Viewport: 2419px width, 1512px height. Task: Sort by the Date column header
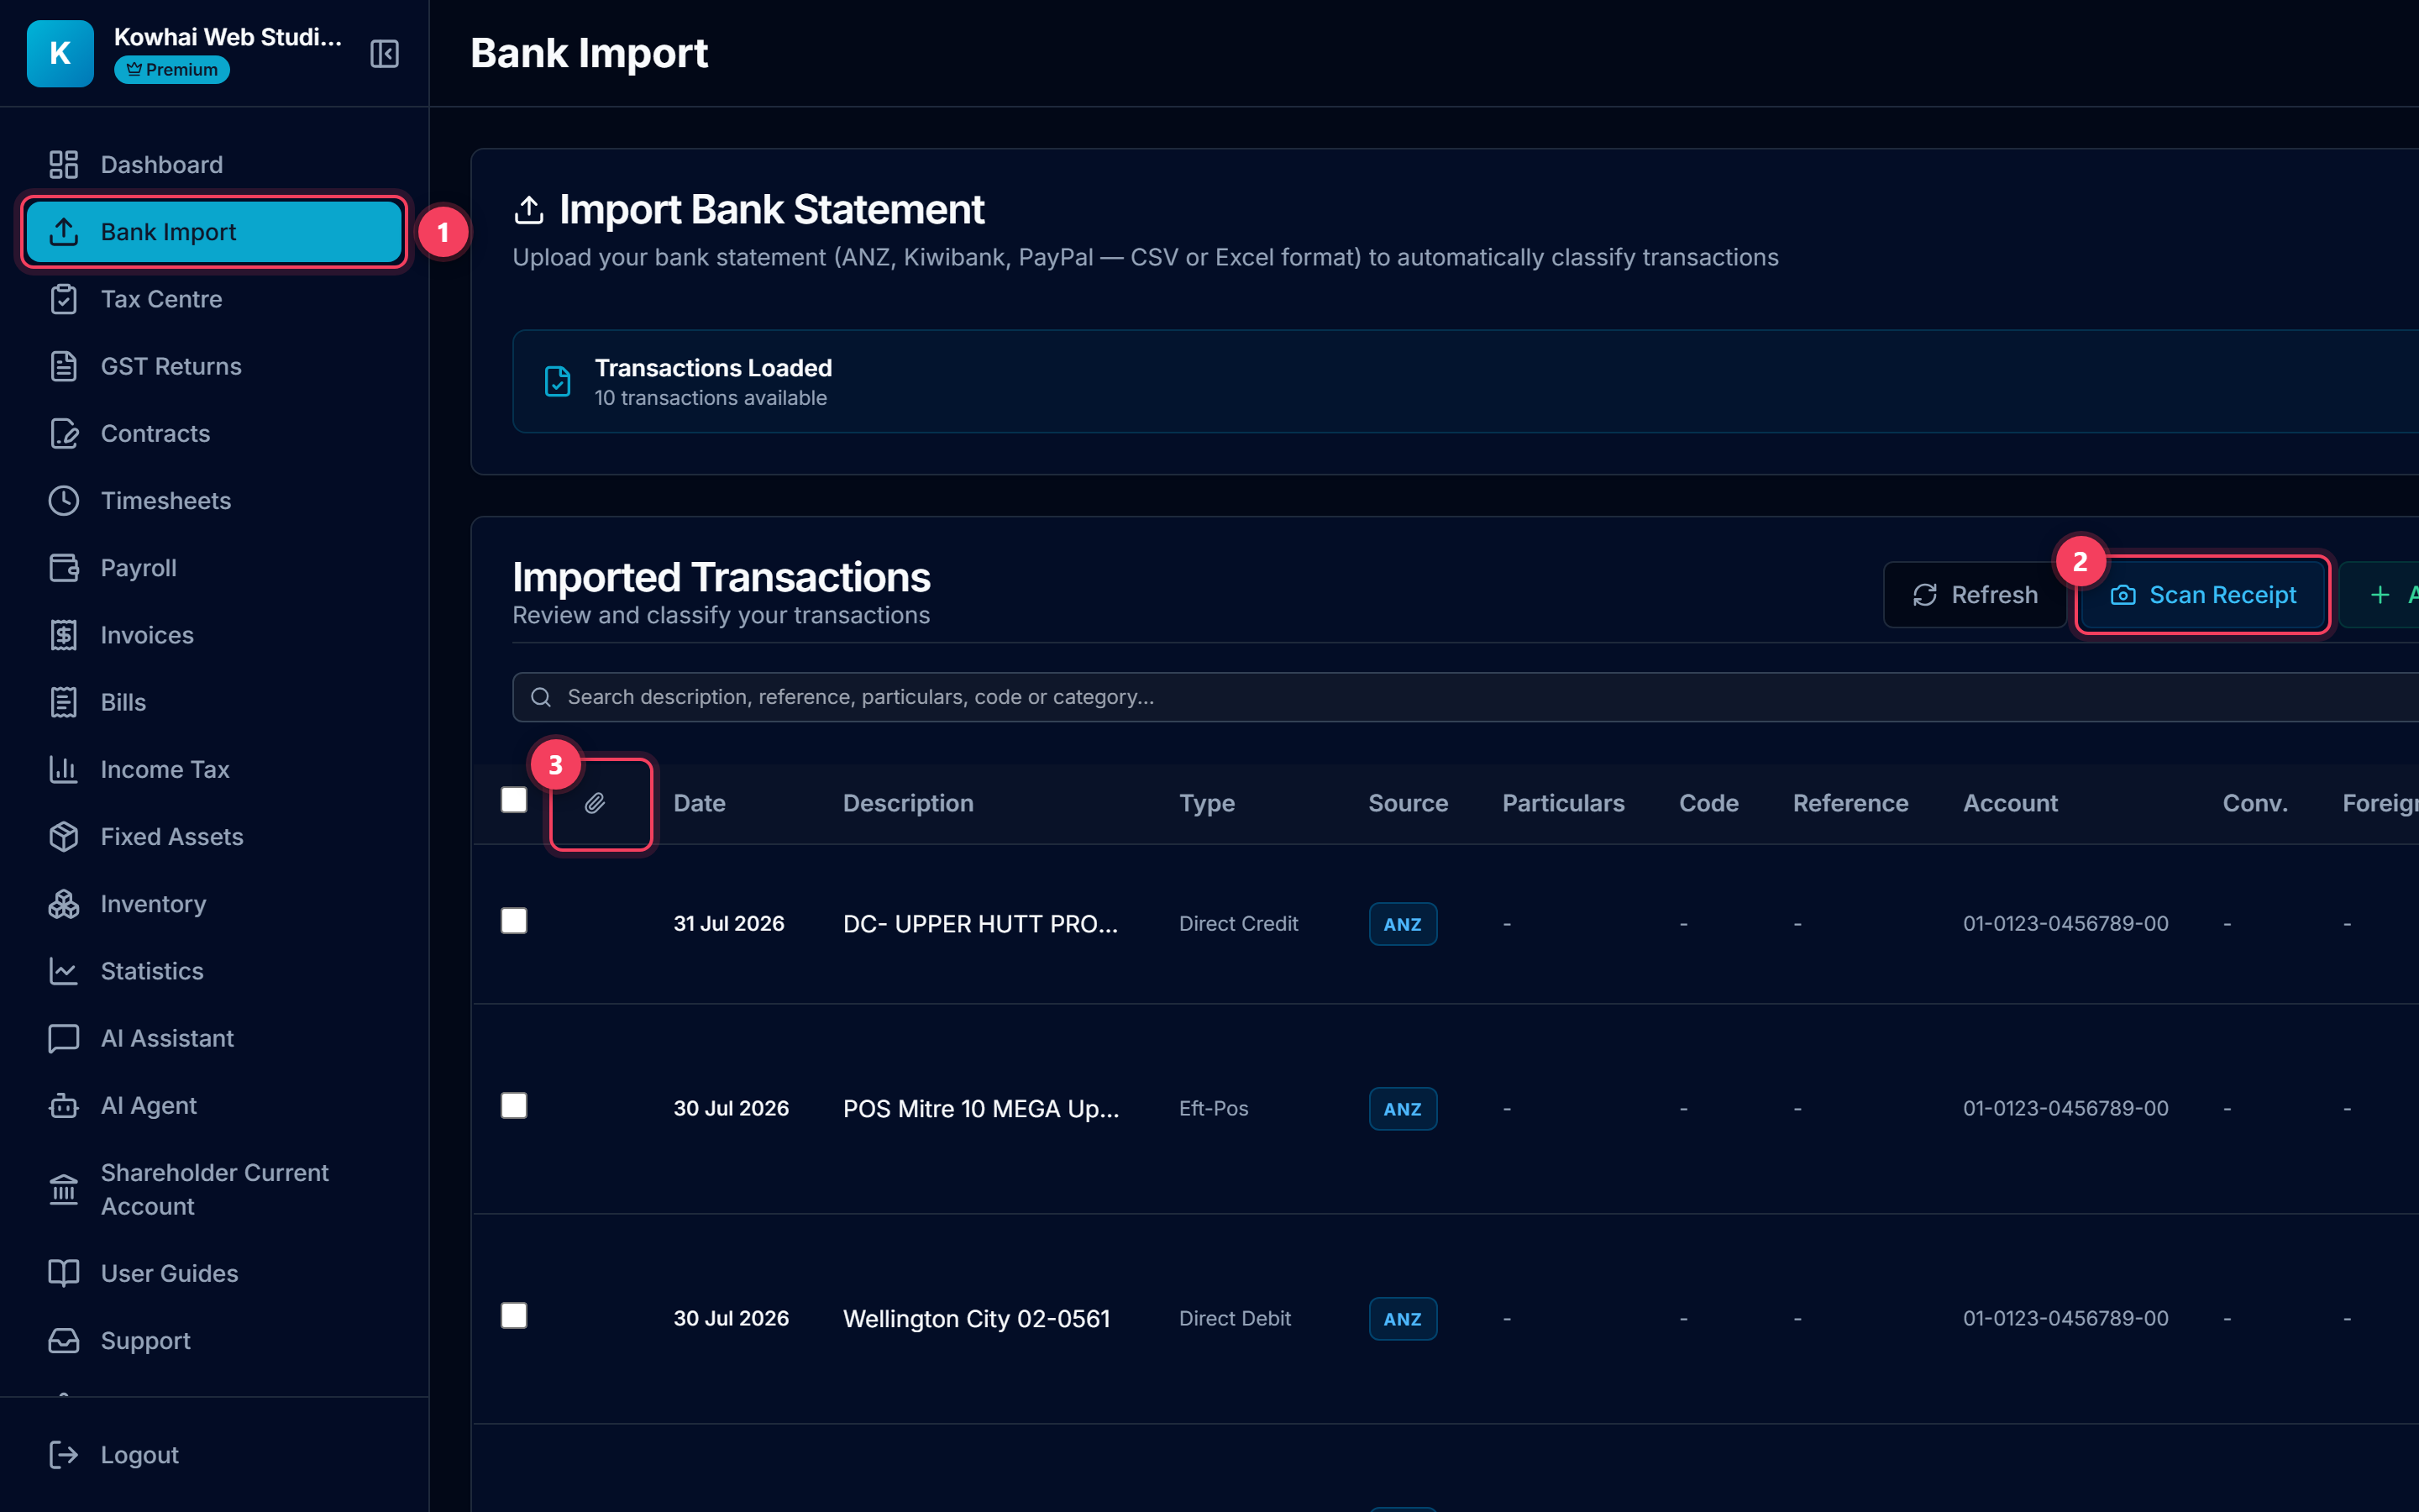[x=700, y=803]
